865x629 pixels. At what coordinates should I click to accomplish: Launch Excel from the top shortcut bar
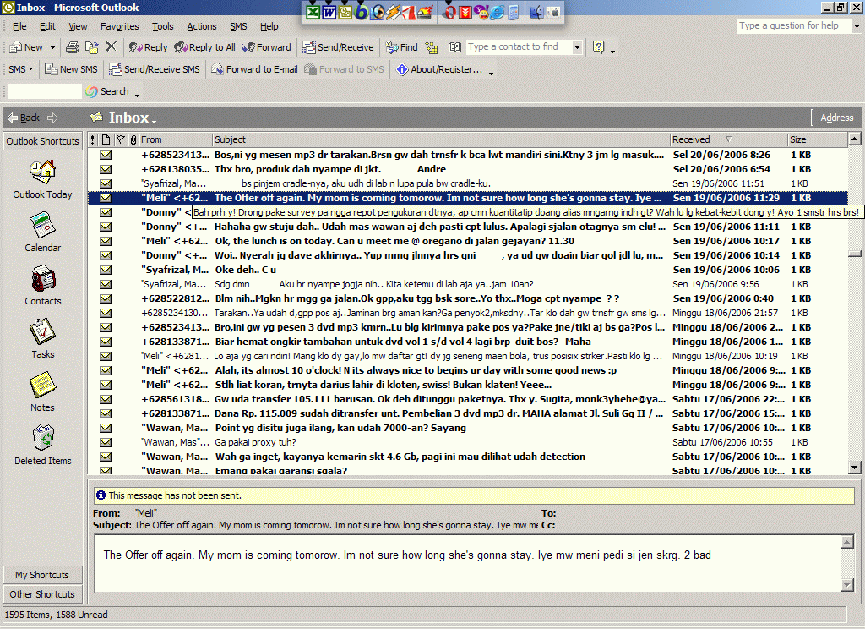pyautogui.click(x=313, y=12)
